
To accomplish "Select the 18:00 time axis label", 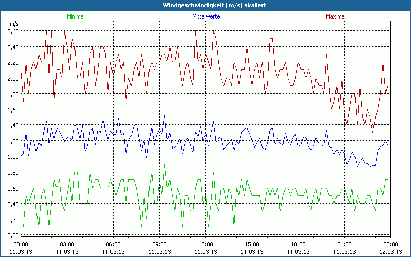I will click(x=298, y=244).
